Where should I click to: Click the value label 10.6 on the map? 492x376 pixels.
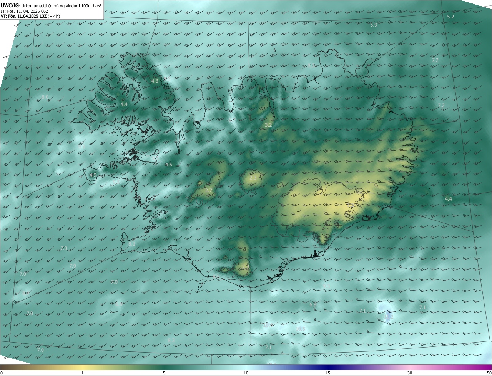point(268,325)
